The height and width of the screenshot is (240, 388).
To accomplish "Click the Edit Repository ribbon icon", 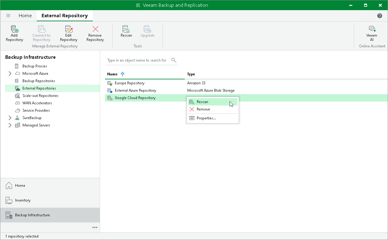I will 69,29.
